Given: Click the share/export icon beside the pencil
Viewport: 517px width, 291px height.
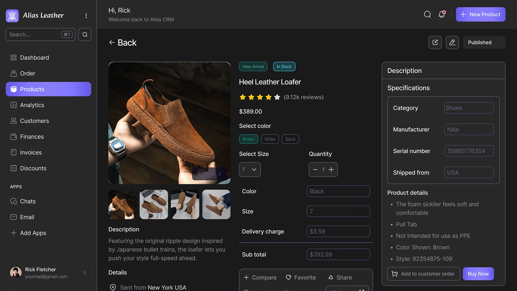Looking at the screenshot, I should (x=435, y=42).
